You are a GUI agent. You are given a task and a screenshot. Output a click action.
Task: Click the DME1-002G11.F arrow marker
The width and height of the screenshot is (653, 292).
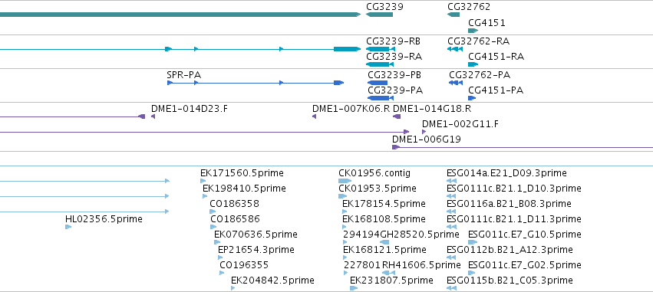click(x=424, y=132)
